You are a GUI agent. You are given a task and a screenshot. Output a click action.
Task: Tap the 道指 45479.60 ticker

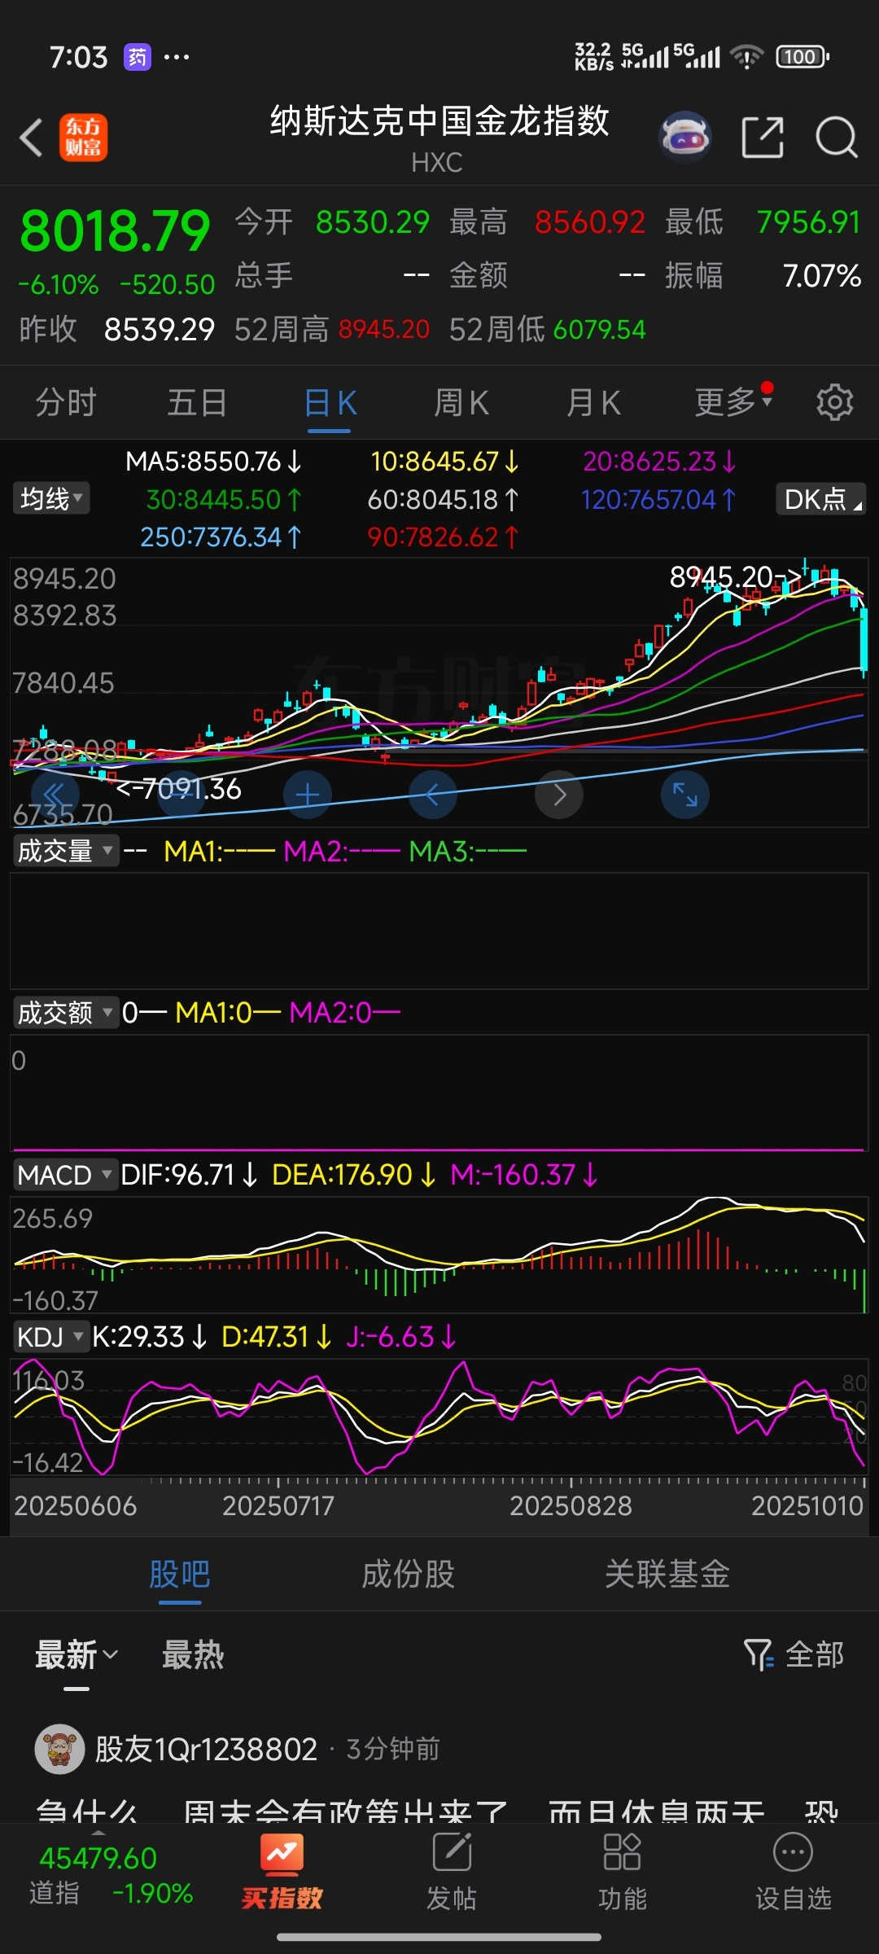[111, 1875]
